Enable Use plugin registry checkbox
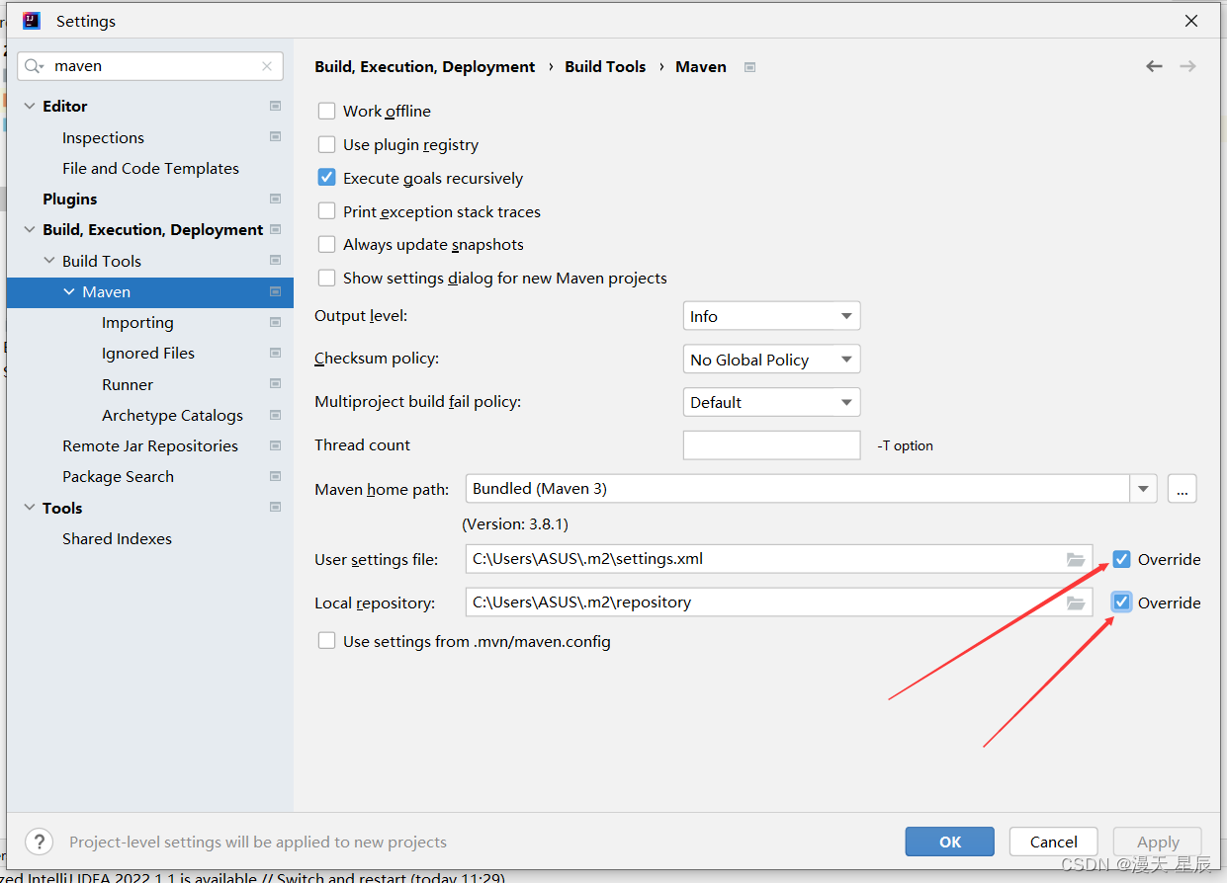Image resolution: width=1227 pixels, height=883 pixels. tap(326, 144)
